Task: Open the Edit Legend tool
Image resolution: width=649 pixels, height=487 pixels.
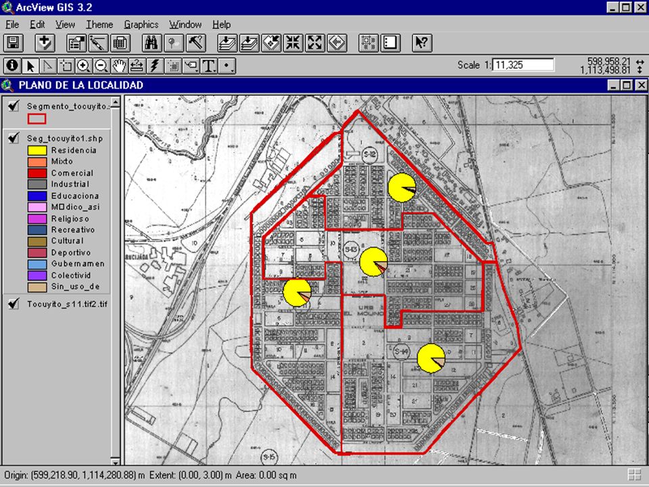Action: tap(99, 43)
